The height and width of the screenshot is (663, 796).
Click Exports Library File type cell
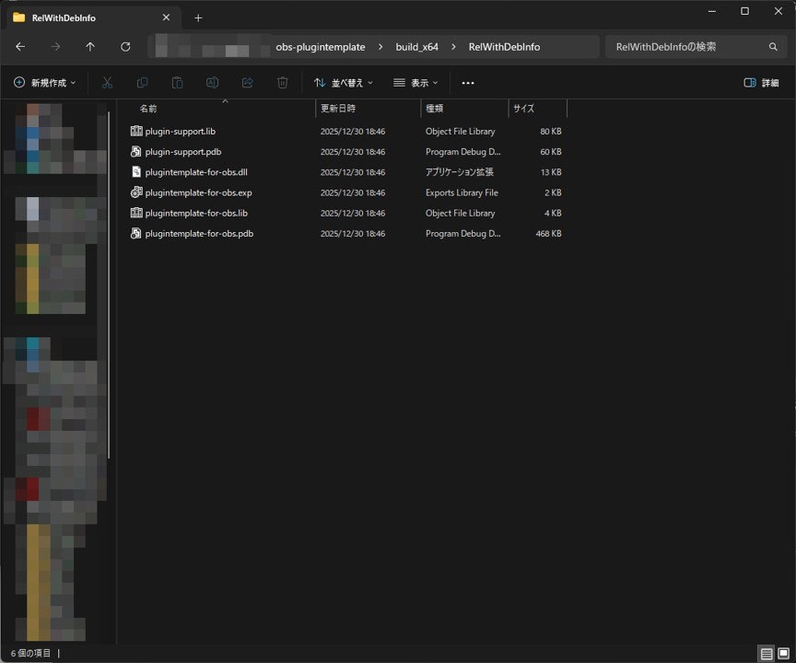pyautogui.click(x=462, y=192)
